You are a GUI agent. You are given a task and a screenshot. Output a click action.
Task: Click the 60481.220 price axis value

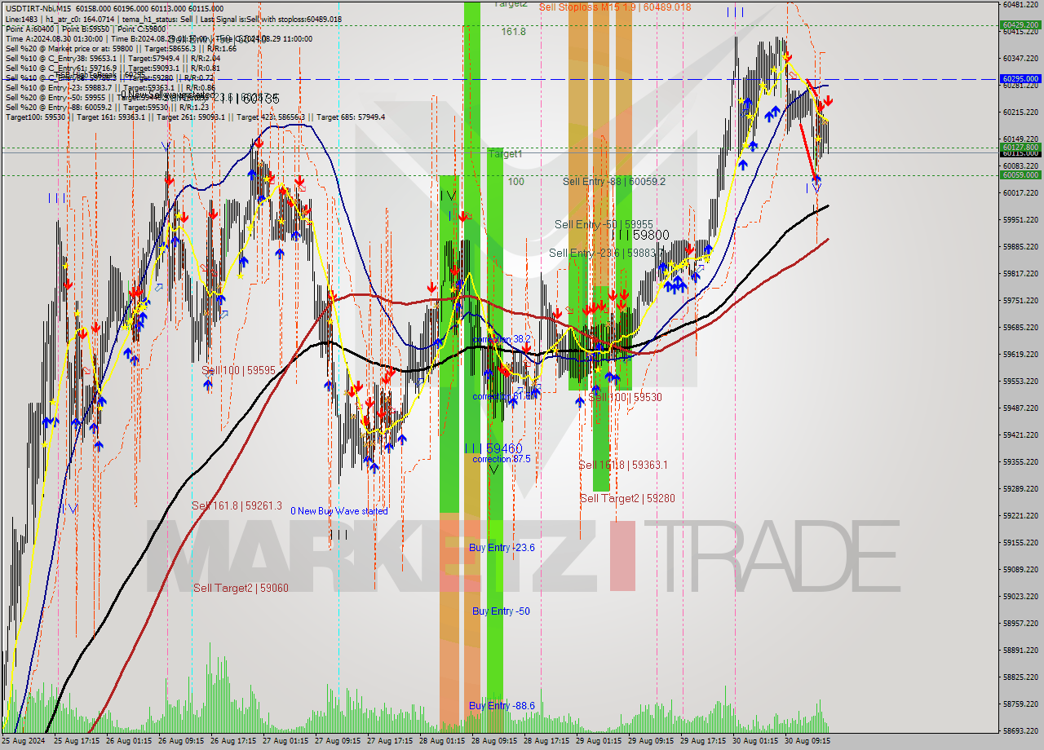(1020, 4)
